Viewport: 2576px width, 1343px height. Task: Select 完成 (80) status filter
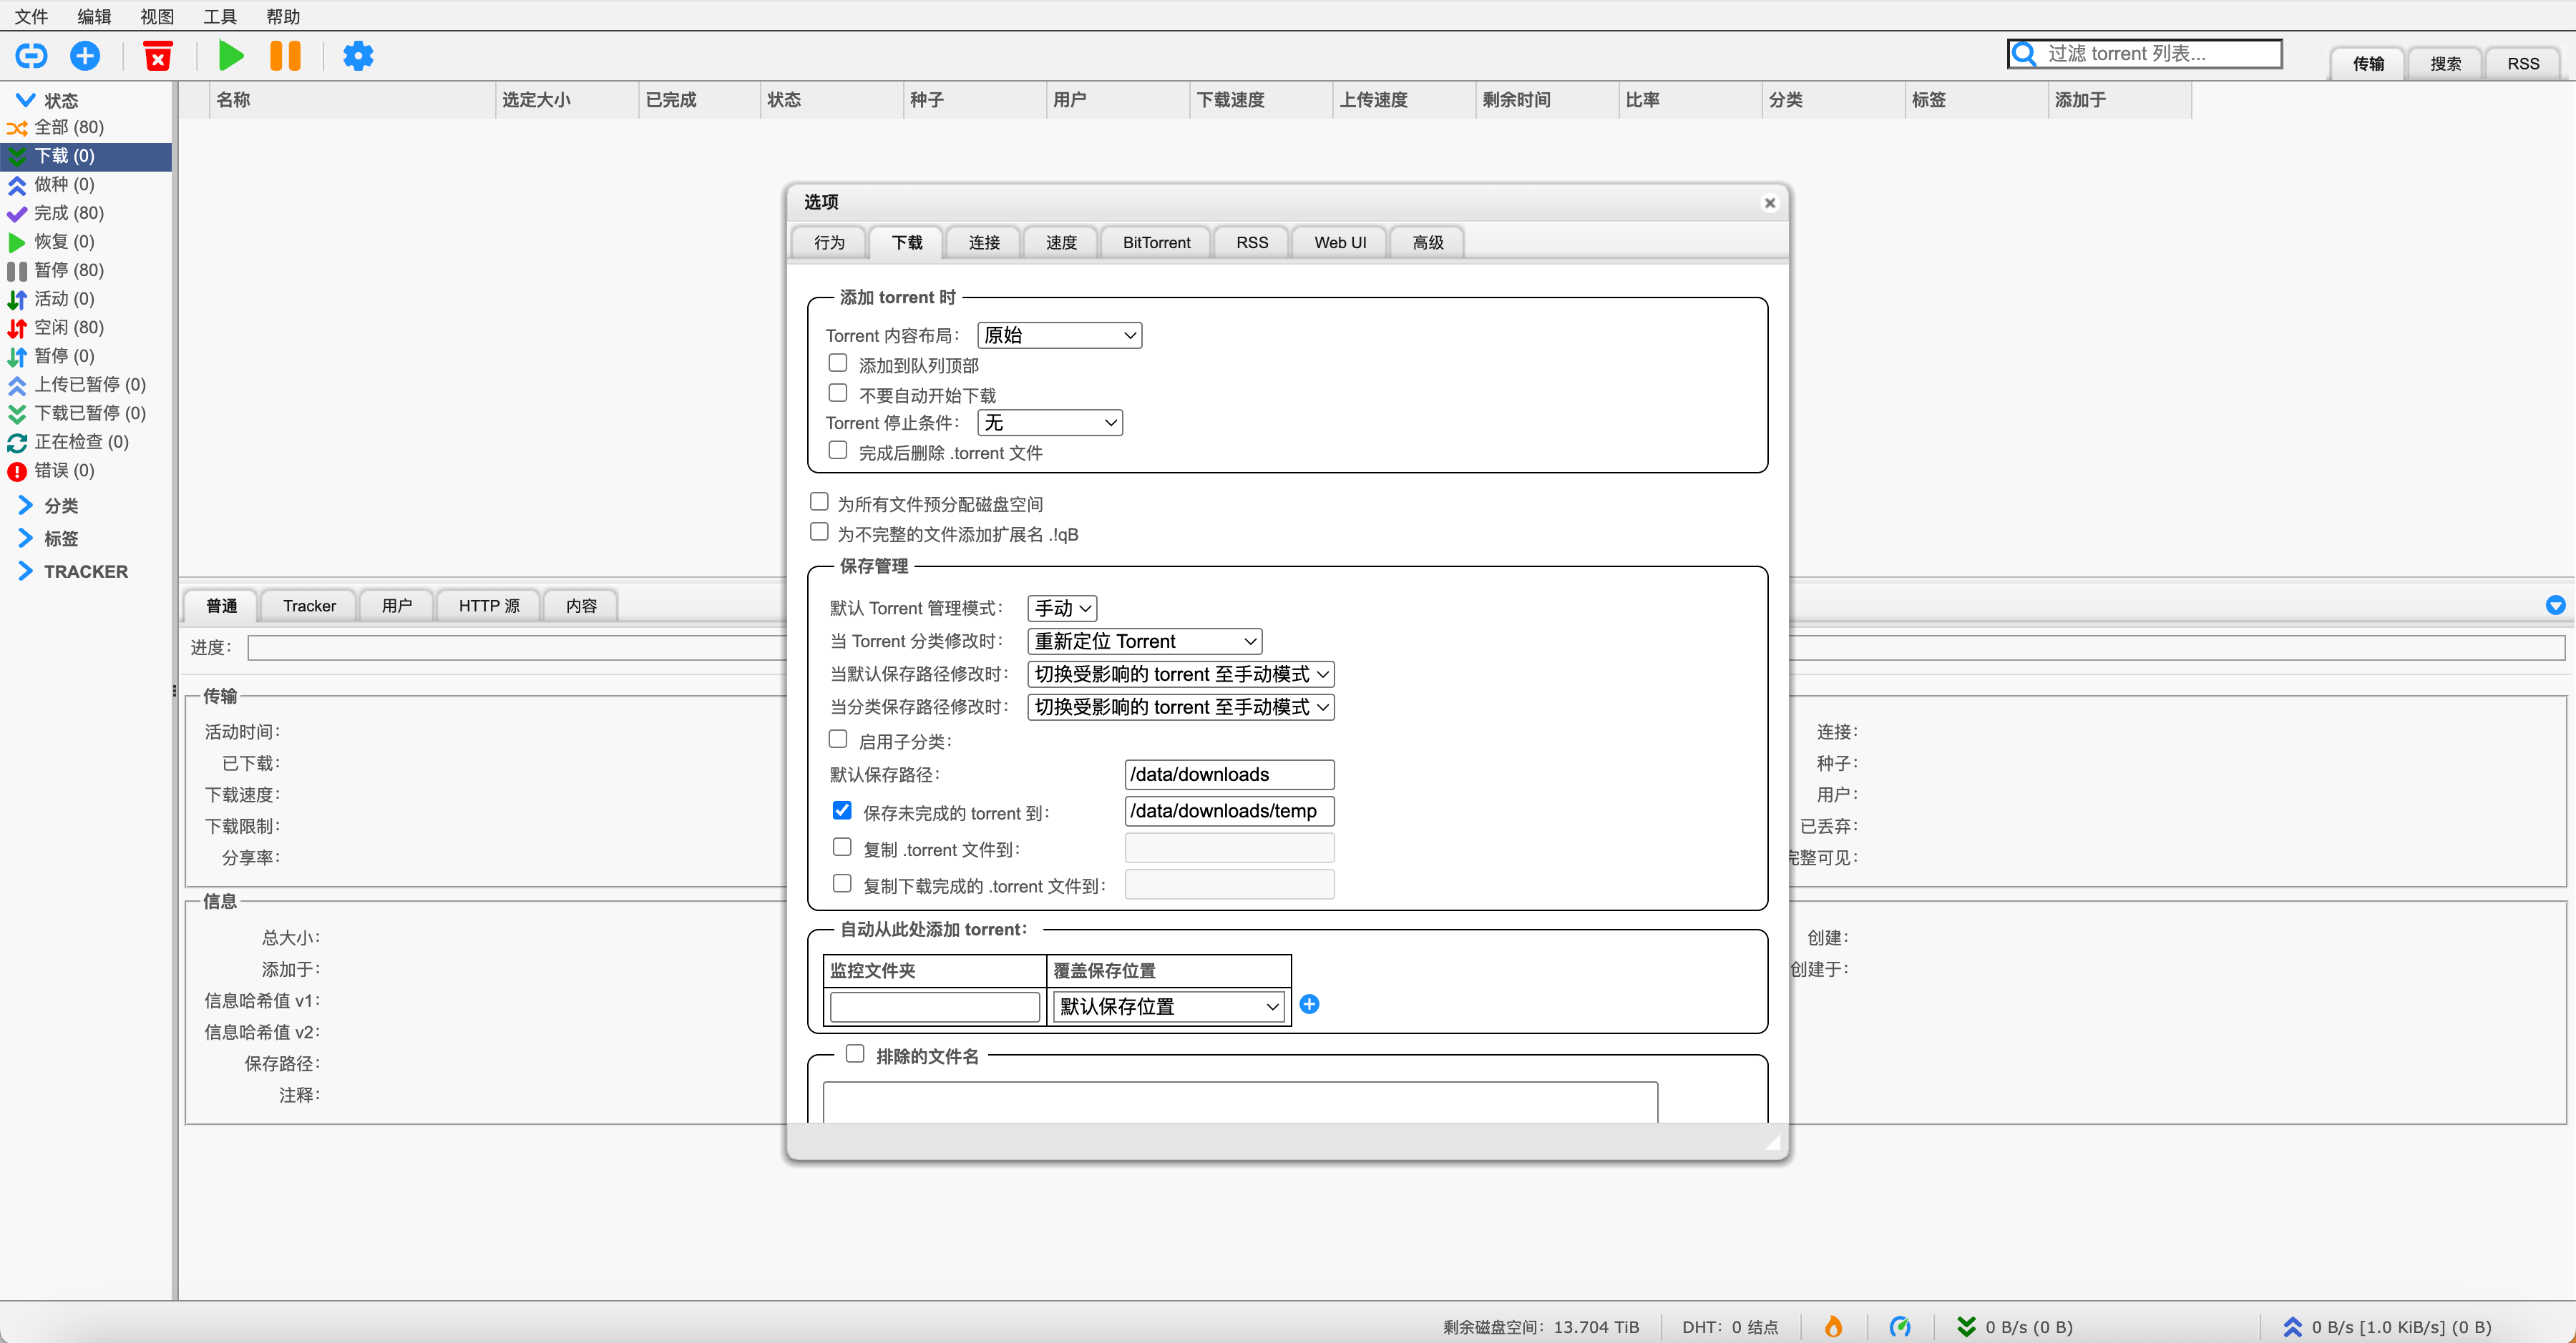86,213
